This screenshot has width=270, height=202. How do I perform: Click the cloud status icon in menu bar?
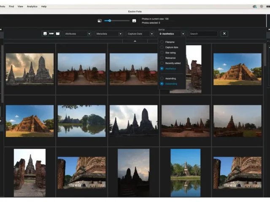pyautogui.click(x=254, y=7)
